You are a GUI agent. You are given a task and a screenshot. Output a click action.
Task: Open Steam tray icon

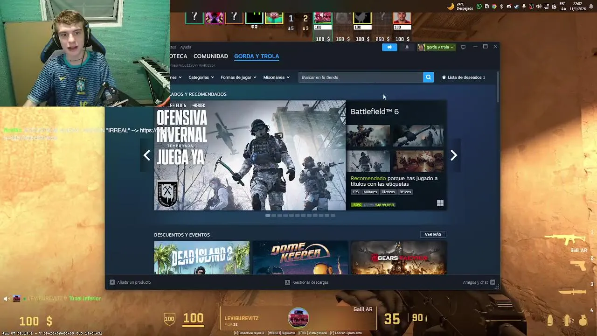(x=516, y=6)
